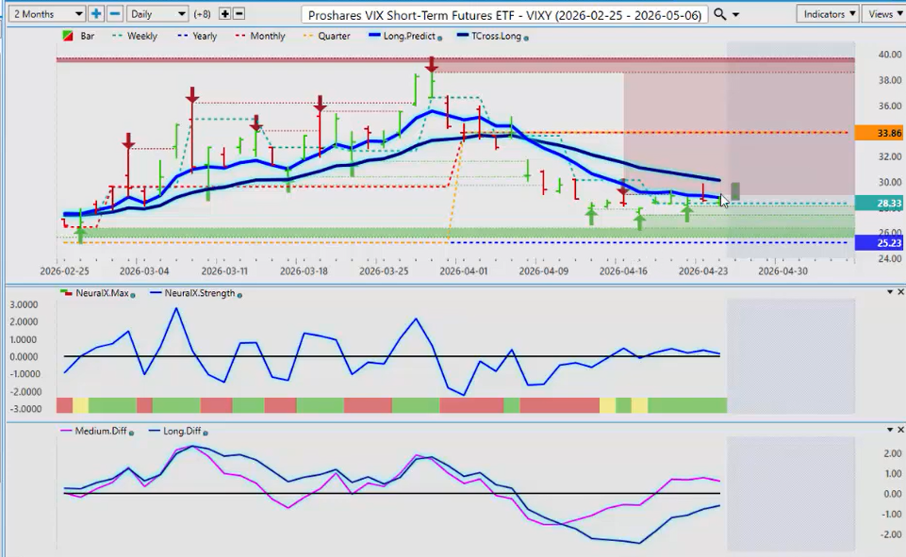Open the Daily interval dropdown
The height and width of the screenshot is (557, 906).
[157, 14]
